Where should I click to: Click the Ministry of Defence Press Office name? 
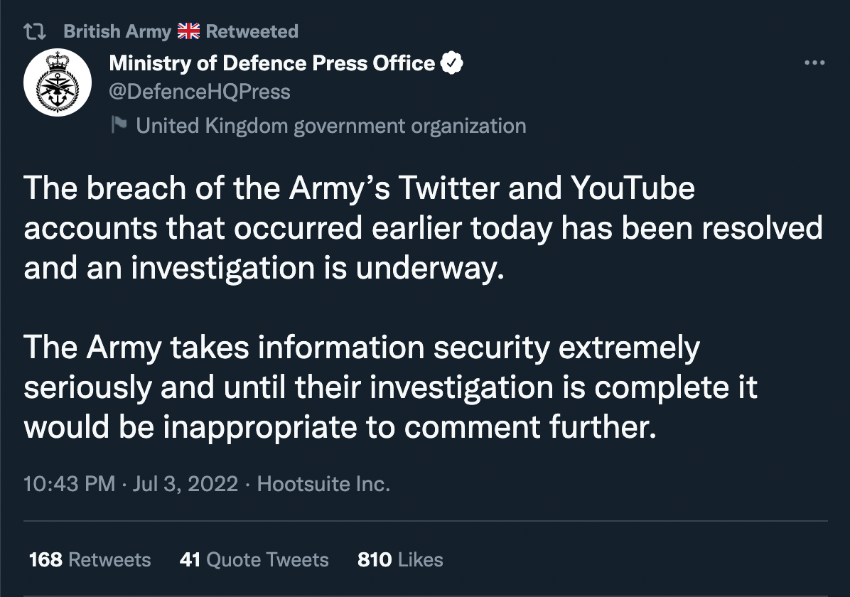(x=271, y=63)
